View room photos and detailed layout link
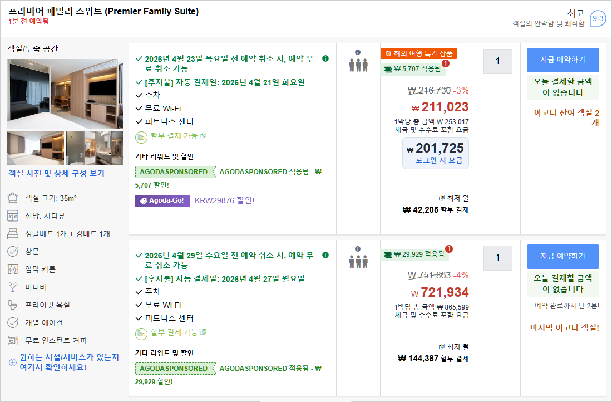Screen dimensions: 612x402 click(56, 173)
